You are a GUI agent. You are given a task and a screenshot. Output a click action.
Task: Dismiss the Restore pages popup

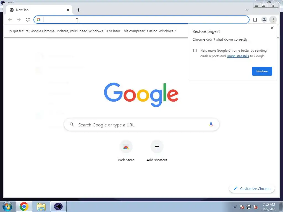[272, 28]
